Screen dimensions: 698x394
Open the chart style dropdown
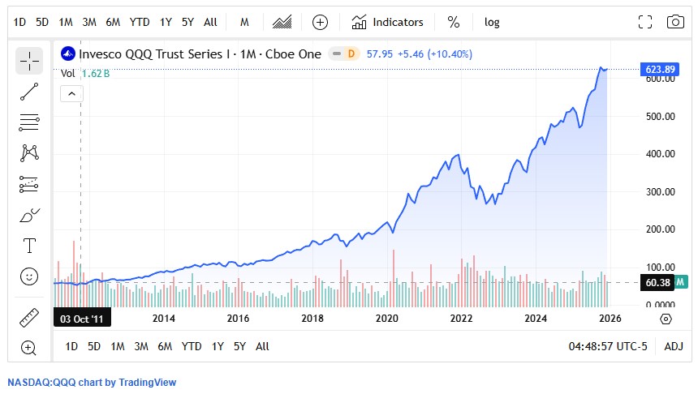[282, 22]
